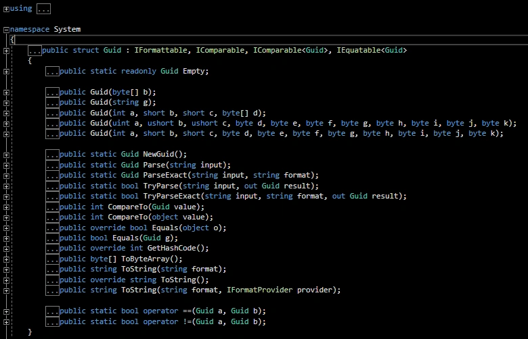Expand gutter plus beside Guid(string g) constructor

(6, 103)
